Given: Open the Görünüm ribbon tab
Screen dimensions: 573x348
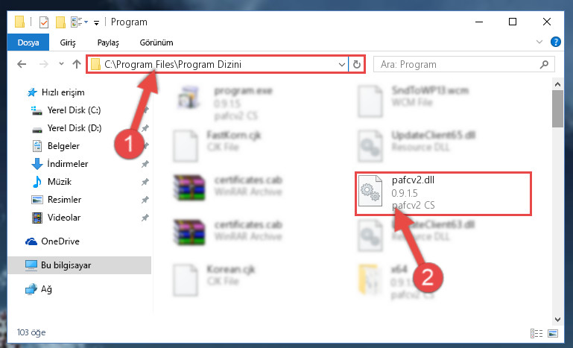Looking at the screenshot, I should click(156, 42).
